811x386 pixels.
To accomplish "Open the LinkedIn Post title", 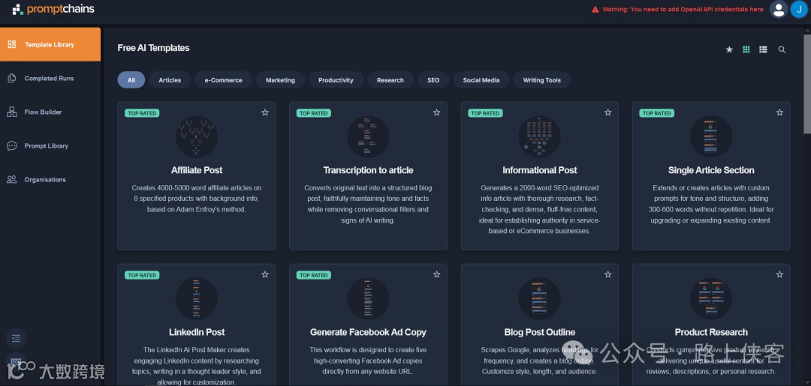I will 197,332.
